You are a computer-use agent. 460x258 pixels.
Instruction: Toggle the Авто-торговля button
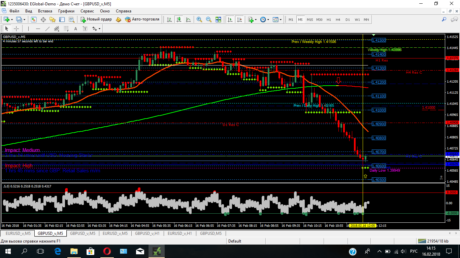pos(142,19)
